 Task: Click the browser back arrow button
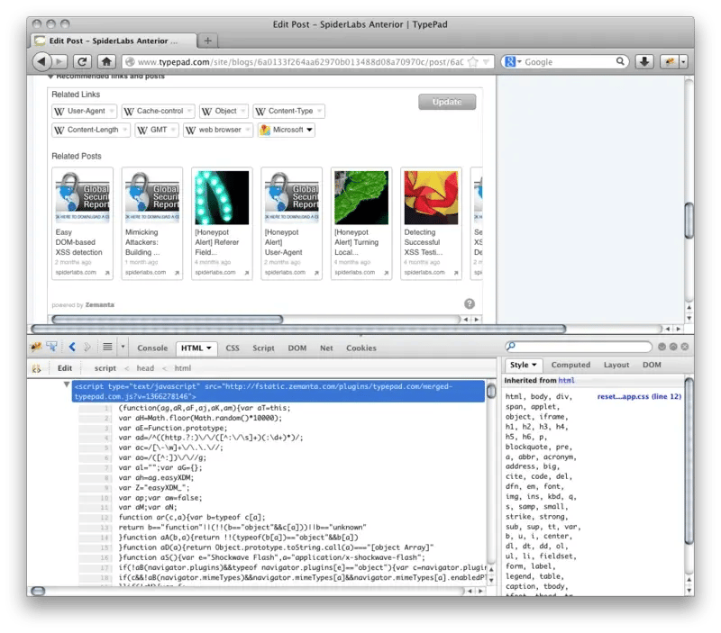click(x=41, y=61)
